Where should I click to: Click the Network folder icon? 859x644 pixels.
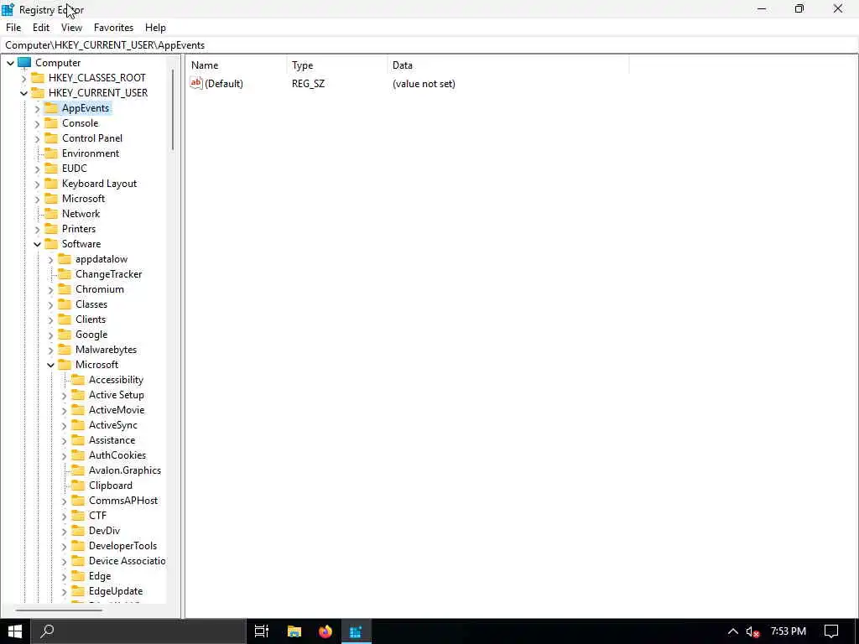(51, 213)
